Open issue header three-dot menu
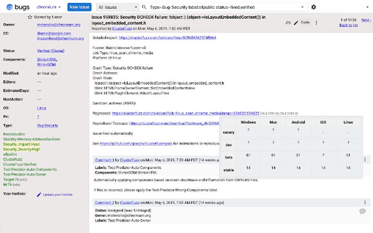The height and width of the screenshot is (233, 373). [x=316, y=23]
